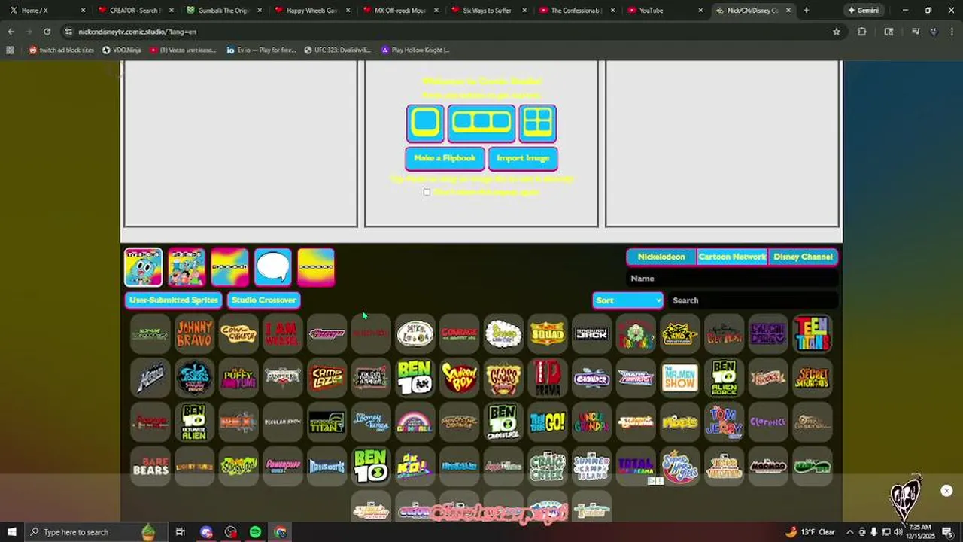Open the OK K.O.! sprite set
Image resolution: width=963 pixels, height=542 pixels.
pyautogui.click(x=415, y=466)
